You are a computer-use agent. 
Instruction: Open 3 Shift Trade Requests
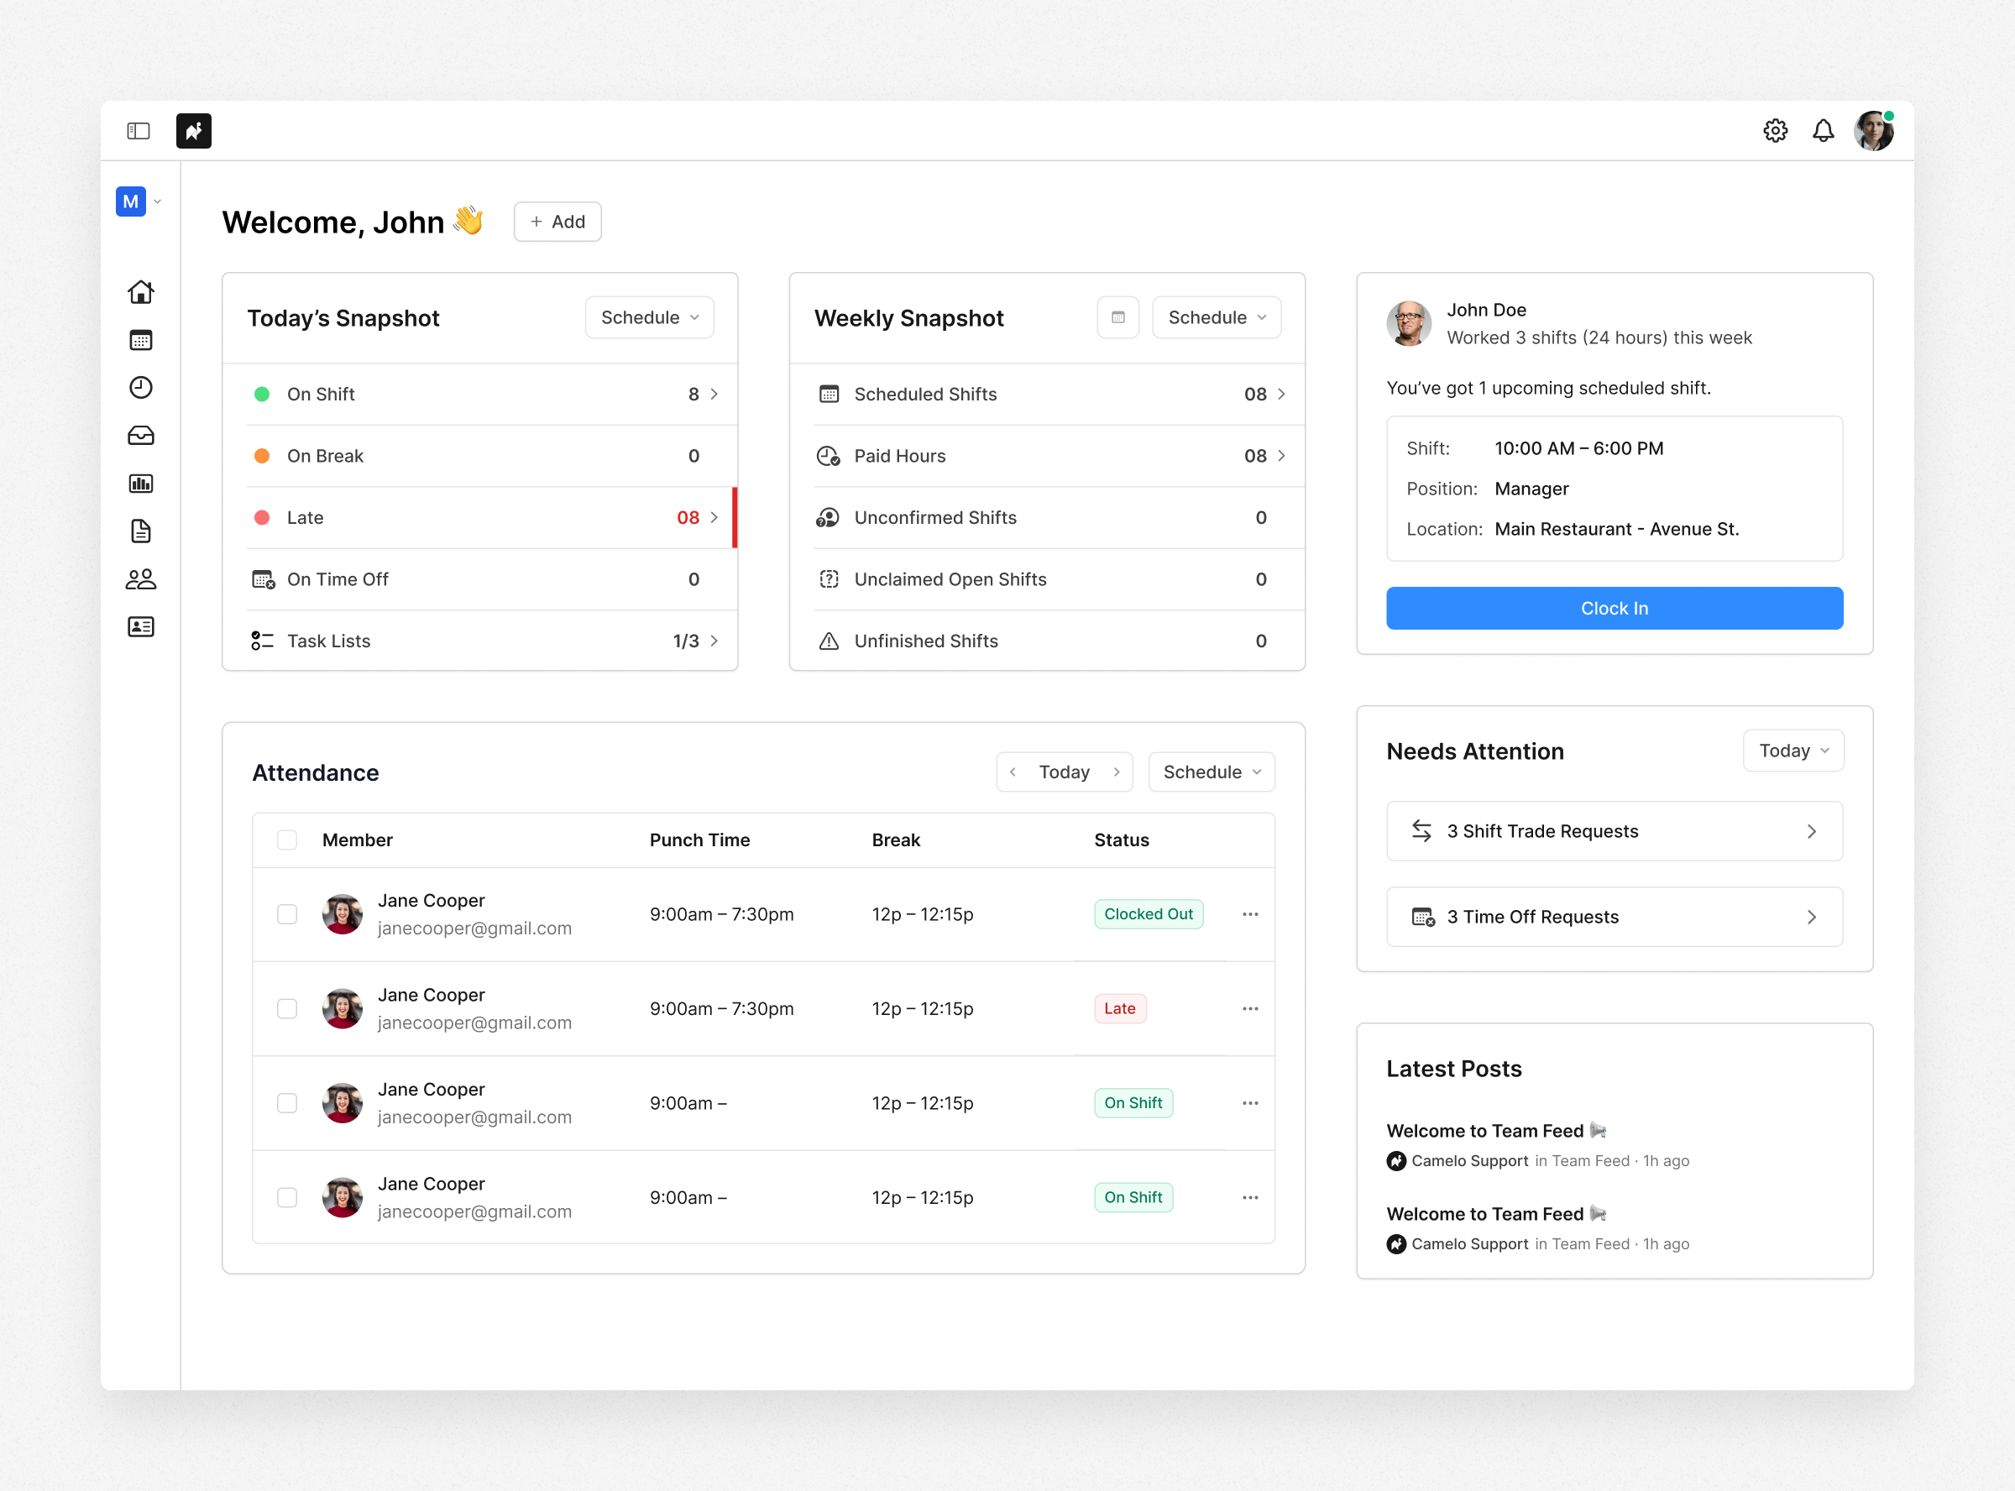[1615, 831]
